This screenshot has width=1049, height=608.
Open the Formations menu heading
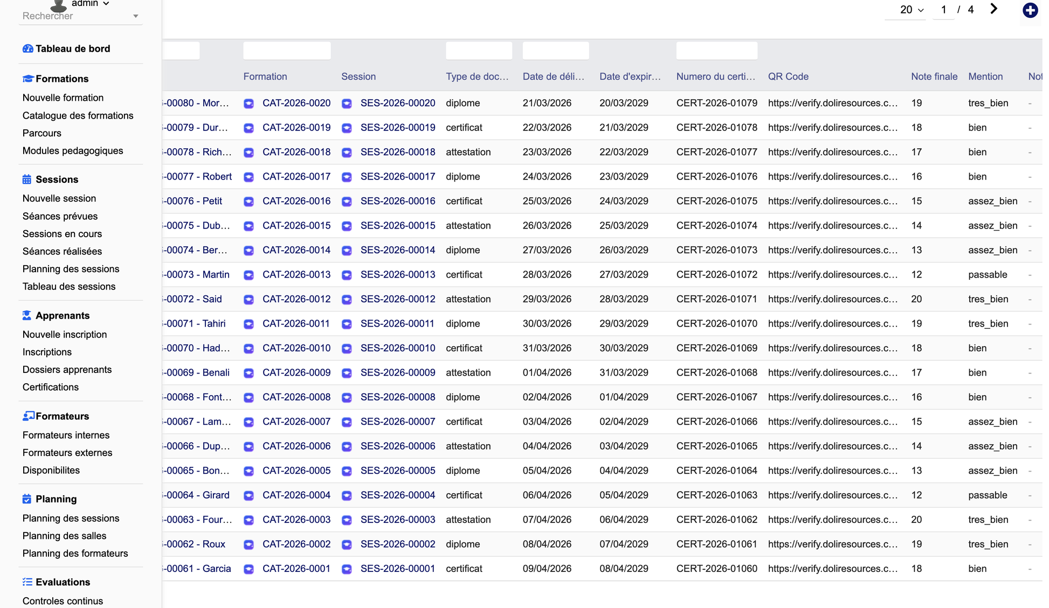[62, 79]
